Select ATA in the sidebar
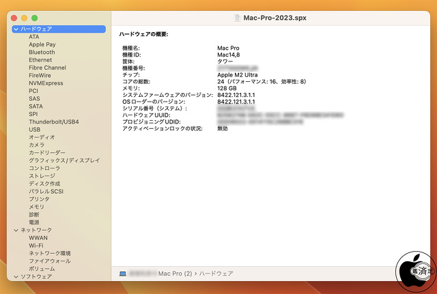The image size is (437, 294). coord(33,37)
